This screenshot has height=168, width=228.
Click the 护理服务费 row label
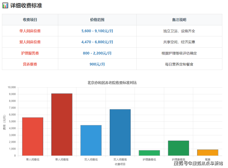(30, 53)
